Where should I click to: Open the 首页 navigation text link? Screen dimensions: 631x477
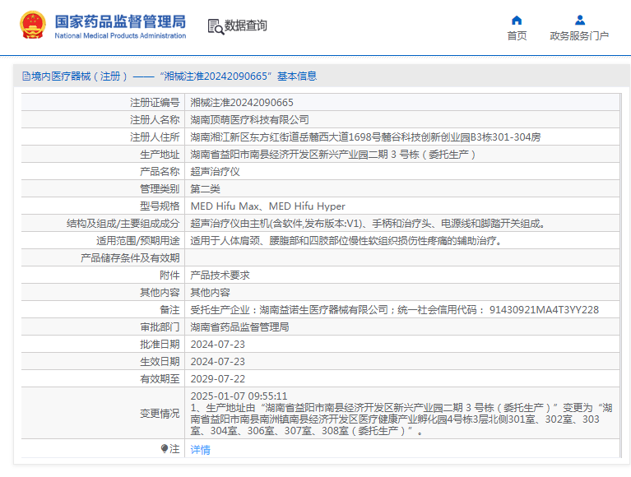(517, 36)
